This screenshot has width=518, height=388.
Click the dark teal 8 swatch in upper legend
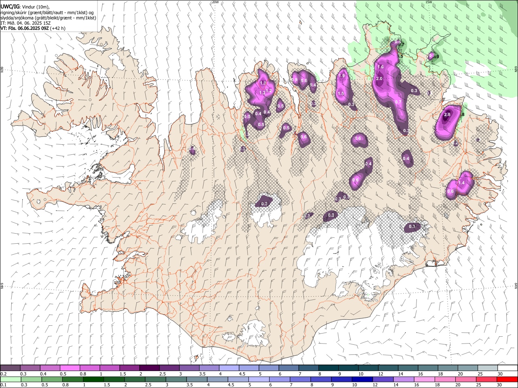(328, 368)
